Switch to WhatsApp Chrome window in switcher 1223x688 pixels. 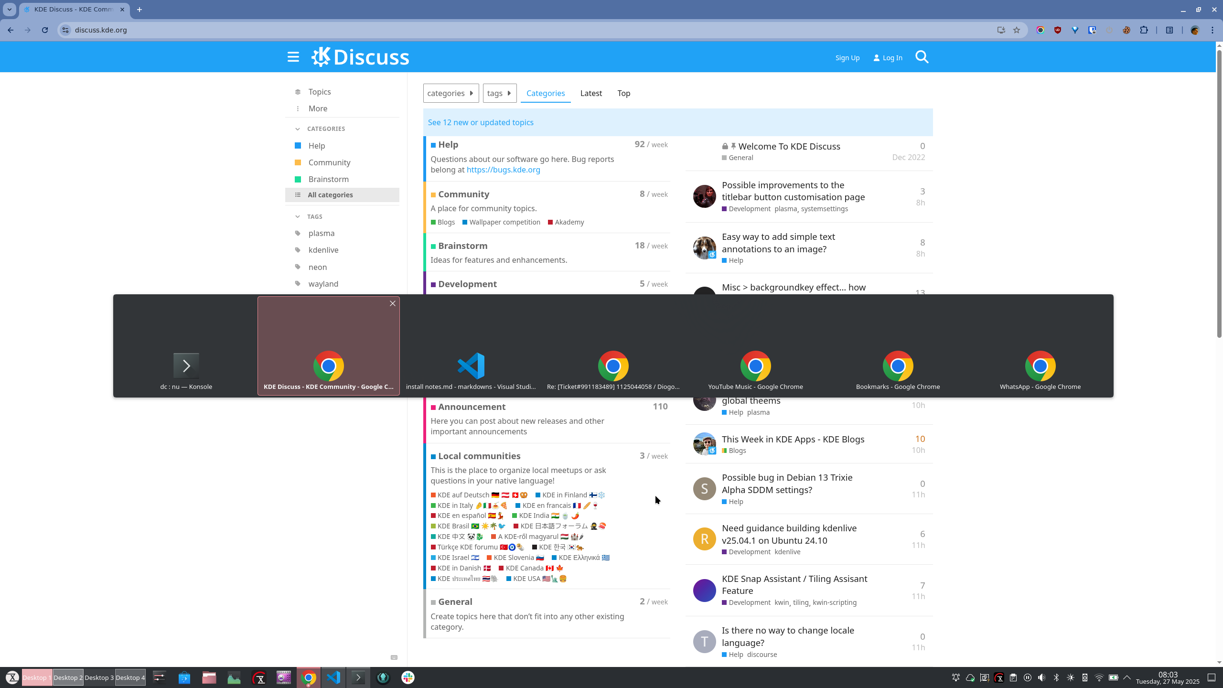tap(1040, 346)
